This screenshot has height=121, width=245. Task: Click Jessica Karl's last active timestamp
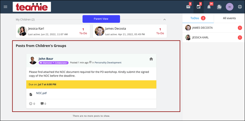(x=48, y=34)
